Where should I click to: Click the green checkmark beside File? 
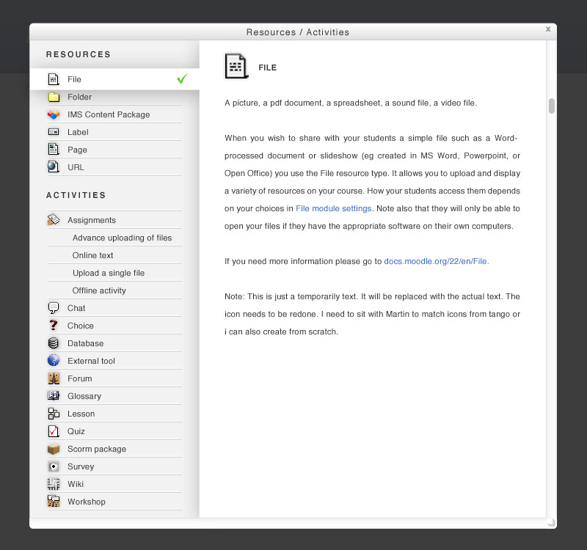pyautogui.click(x=182, y=78)
